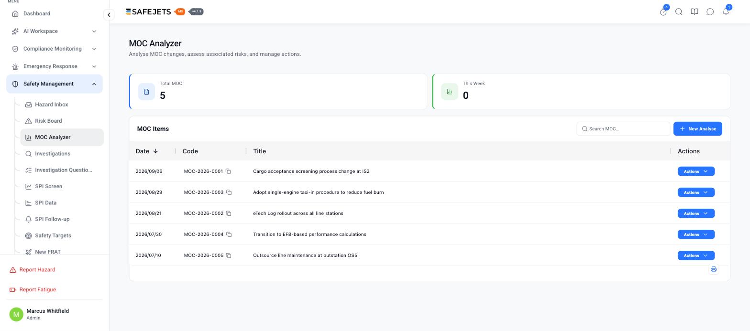Click the user avatar M
This screenshot has width=750, height=331.
click(16, 314)
